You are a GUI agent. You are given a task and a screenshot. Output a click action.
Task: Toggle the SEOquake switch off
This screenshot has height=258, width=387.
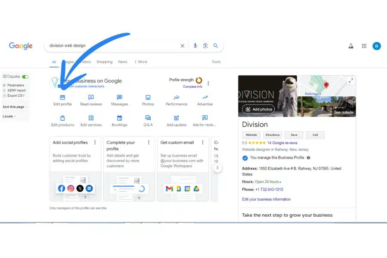pos(25,77)
